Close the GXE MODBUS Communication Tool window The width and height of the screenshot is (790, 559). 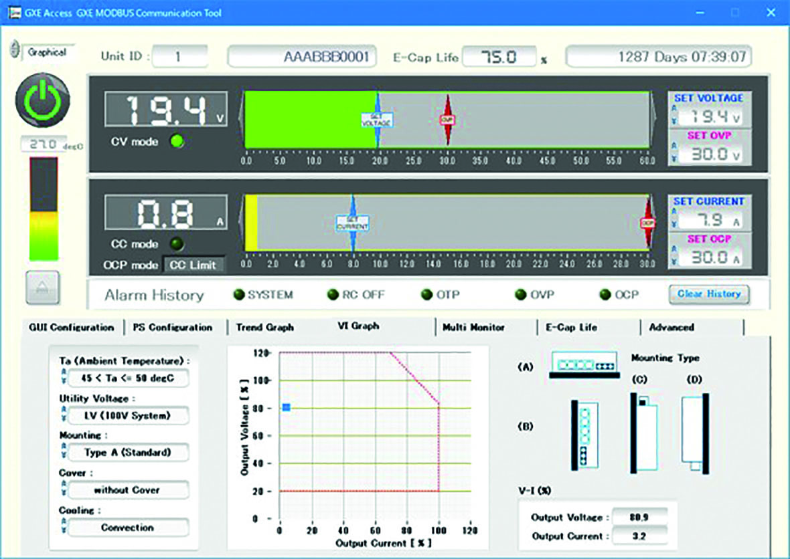pos(771,13)
